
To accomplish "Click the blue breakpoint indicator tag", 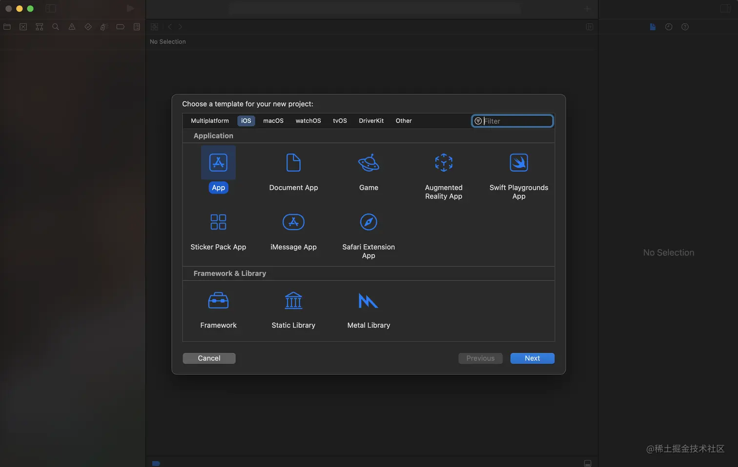I will (156, 463).
